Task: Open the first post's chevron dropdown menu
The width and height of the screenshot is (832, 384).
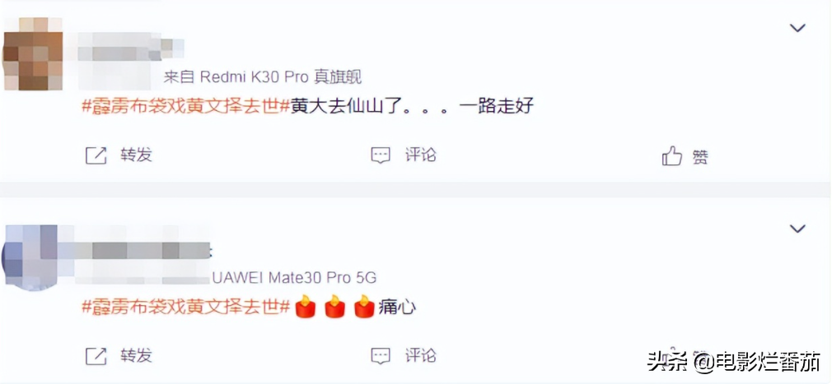Action: [x=797, y=27]
